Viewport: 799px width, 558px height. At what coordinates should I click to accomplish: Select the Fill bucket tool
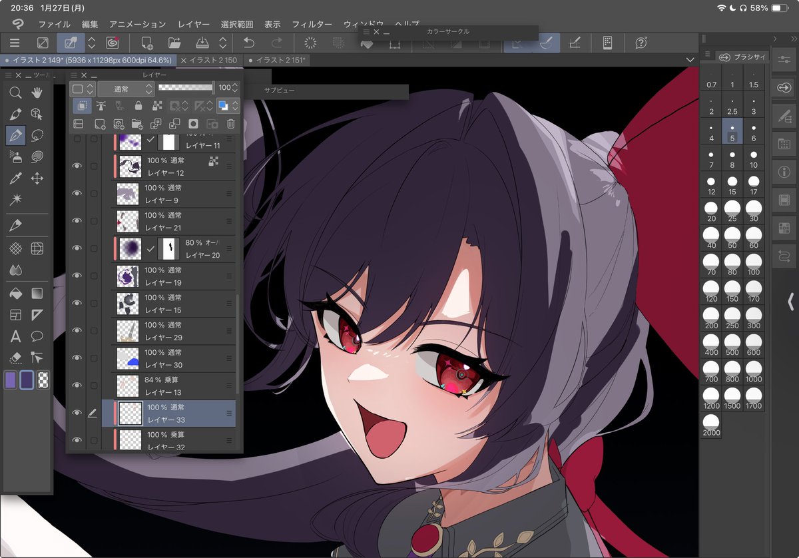pos(16,293)
